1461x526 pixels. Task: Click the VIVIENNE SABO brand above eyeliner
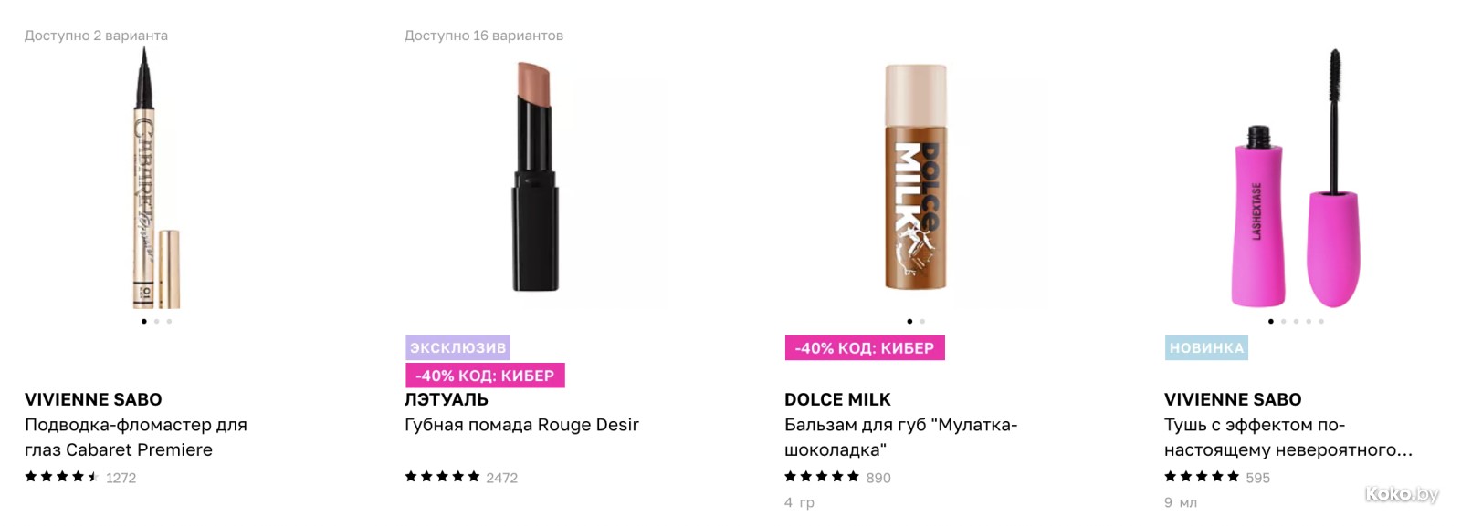[x=93, y=399]
